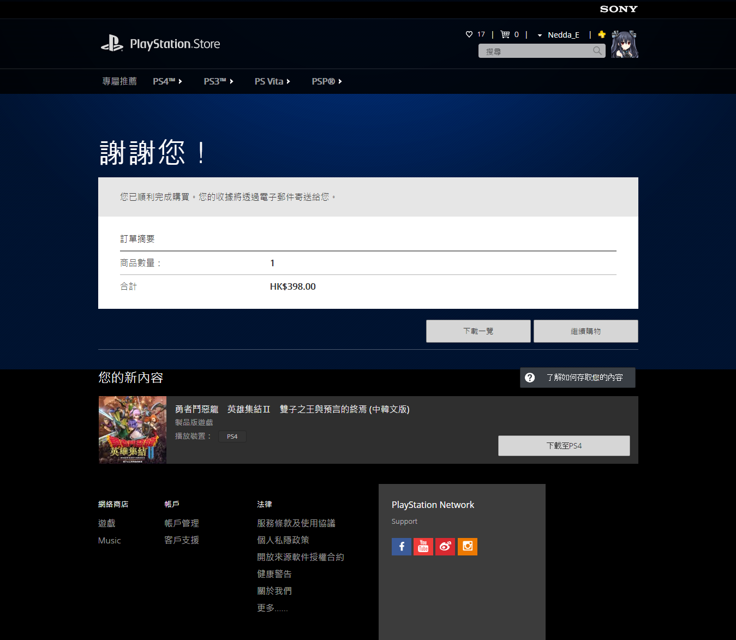This screenshot has height=640, width=736.
Task: Open the shopping cart icon
Action: point(505,34)
